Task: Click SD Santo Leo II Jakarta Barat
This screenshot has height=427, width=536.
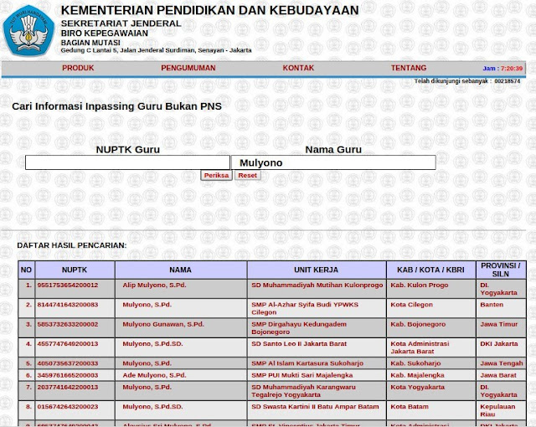Action: tap(299, 343)
